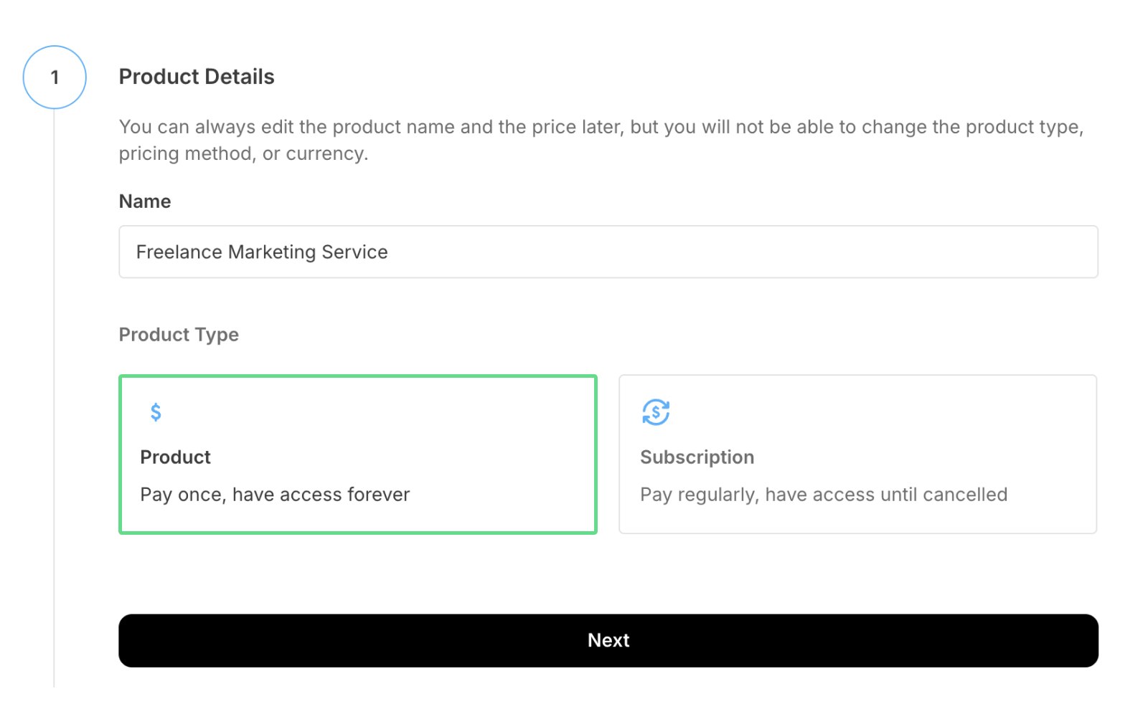Click the step 1 circle indicator

click(55, 77)
